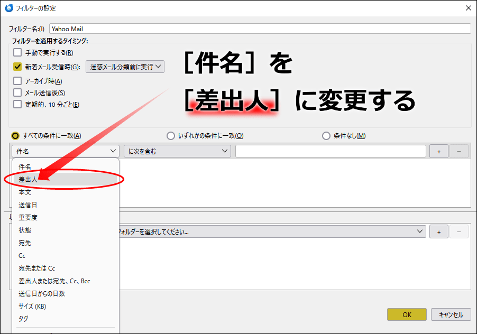Choose 送信日 from the dropdown list
This screenshot has width=477, height=334.
[66, 205]
